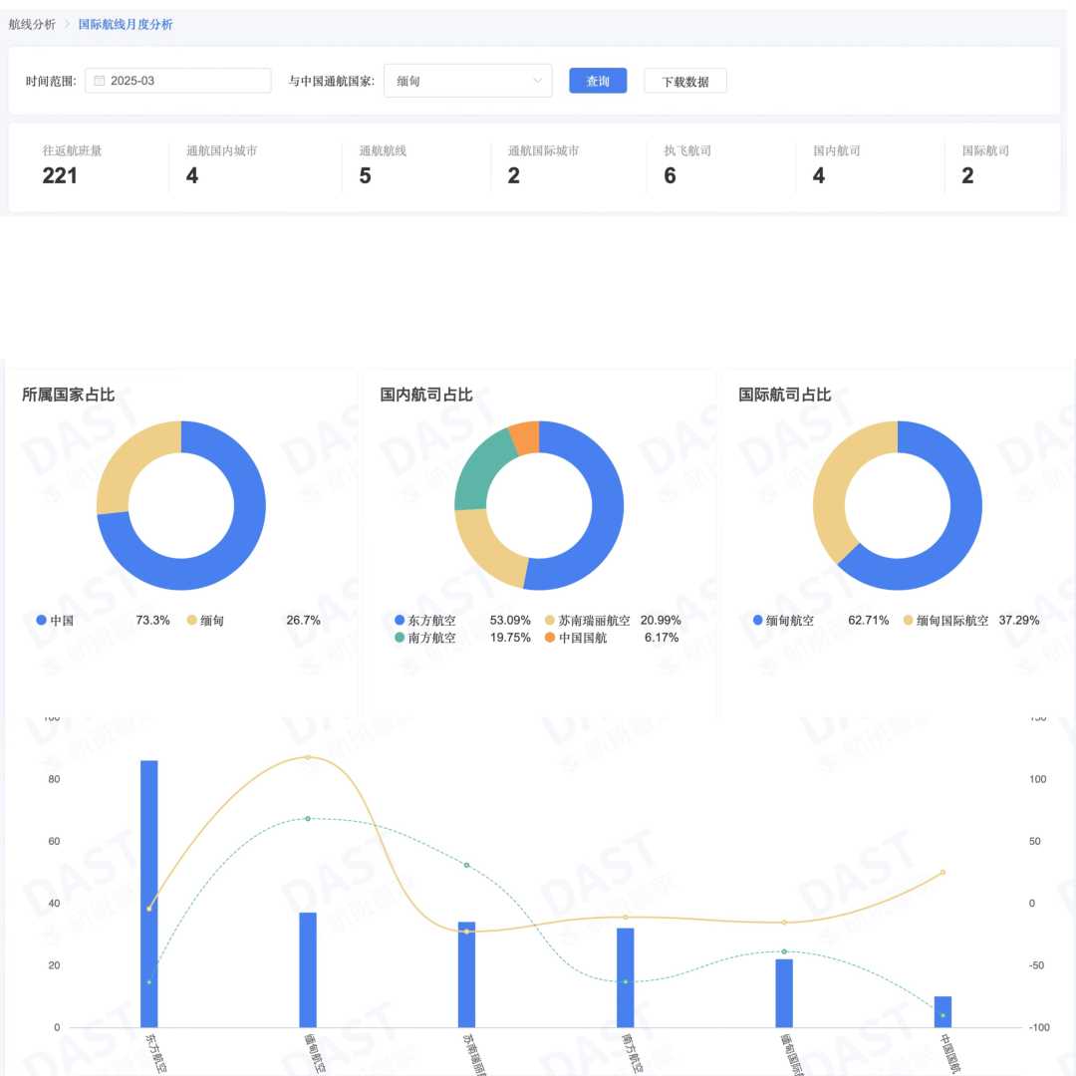This screenshot has height=1076, width=1076.
Task: Click the yellow 苏南瑞丽航空 legend dot
Action: [550, 620]
